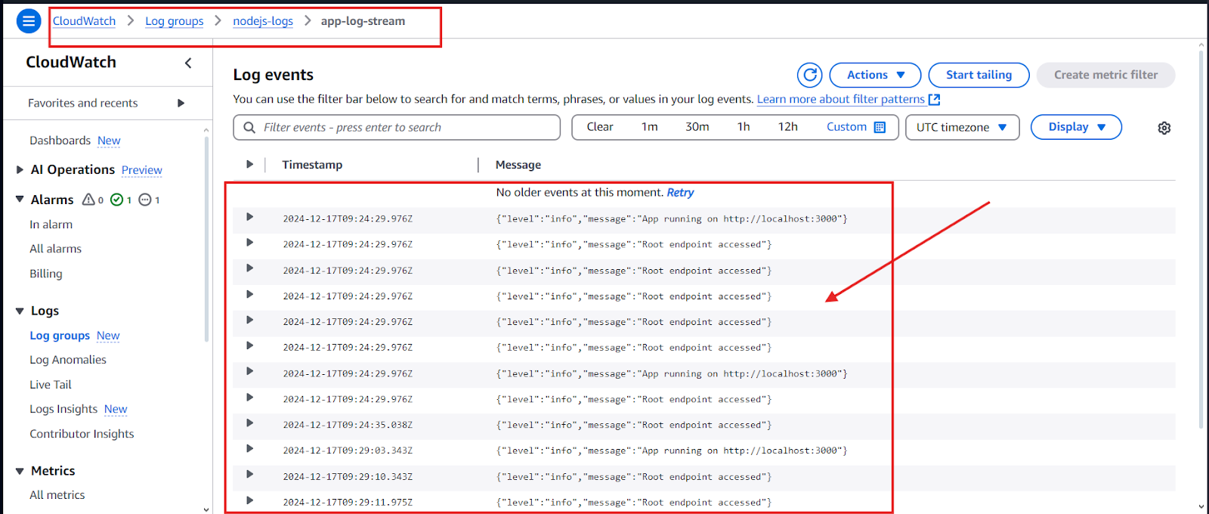Open Log groups in sidebar
This screenshot has height=514, width=1209.
click(60, 336)
